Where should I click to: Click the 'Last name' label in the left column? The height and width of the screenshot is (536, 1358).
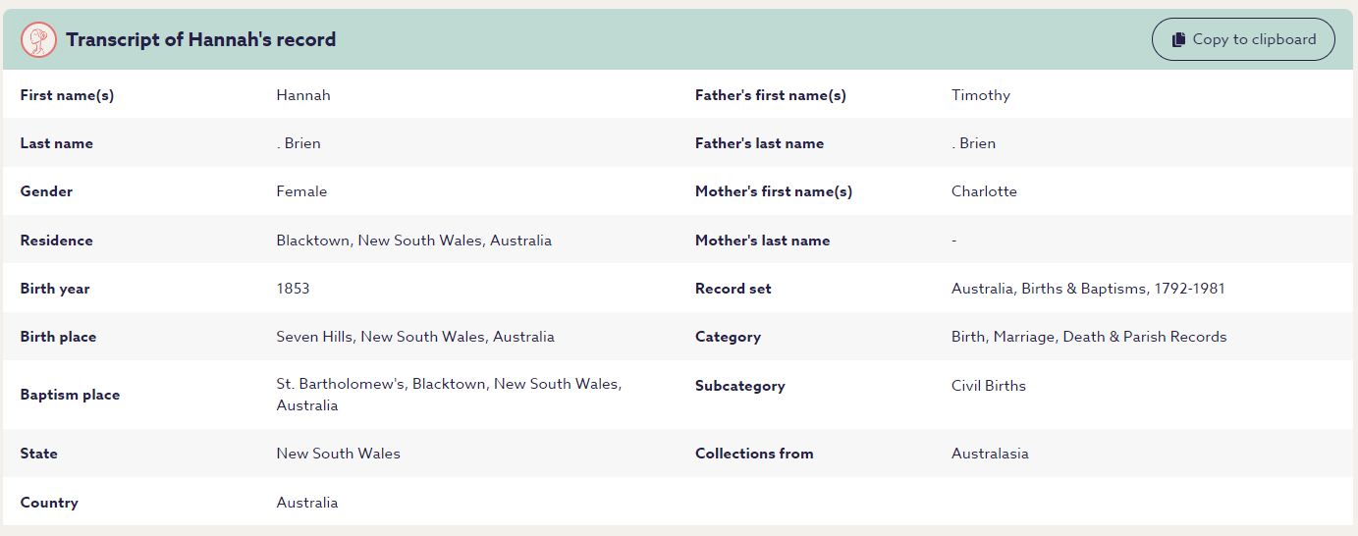pyautogui.click(x=57, y=143)
